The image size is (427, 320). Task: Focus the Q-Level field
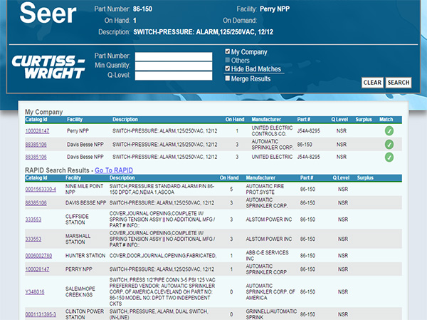174,76
